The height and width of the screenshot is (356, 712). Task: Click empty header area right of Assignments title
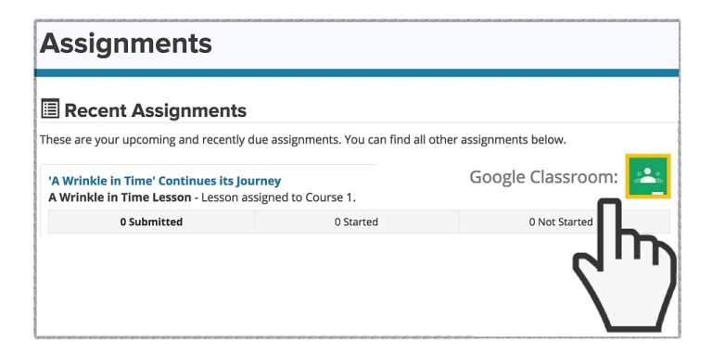coord(445,44)
